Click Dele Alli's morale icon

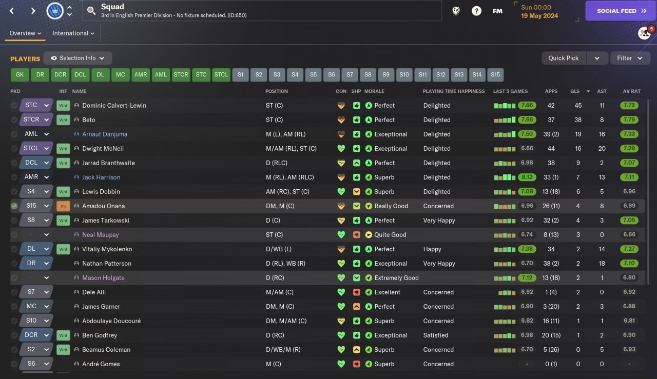coord(368,292)
